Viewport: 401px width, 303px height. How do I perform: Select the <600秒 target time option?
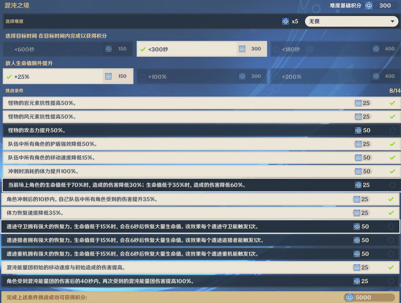coord(68,49)
